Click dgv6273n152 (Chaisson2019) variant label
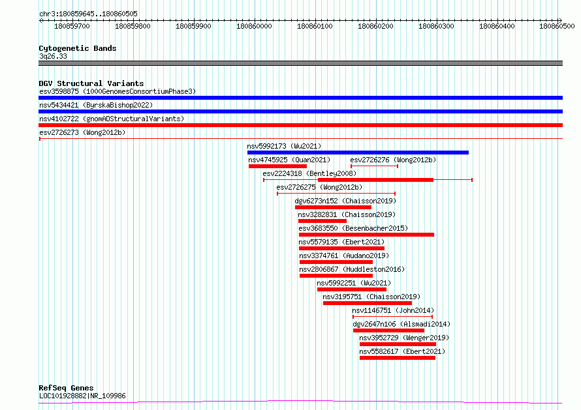Viewport: 581px width, 410px height. tap(345, 201)
